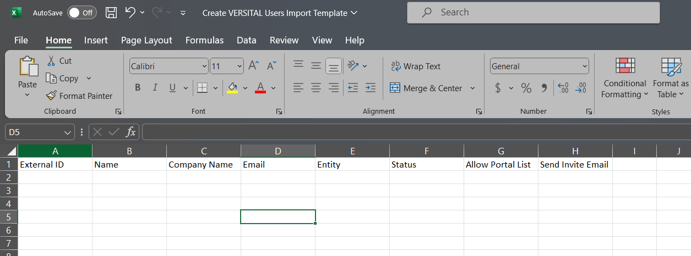
Task: Open the Calibri font name dropdown
Action: click(204, 66)
